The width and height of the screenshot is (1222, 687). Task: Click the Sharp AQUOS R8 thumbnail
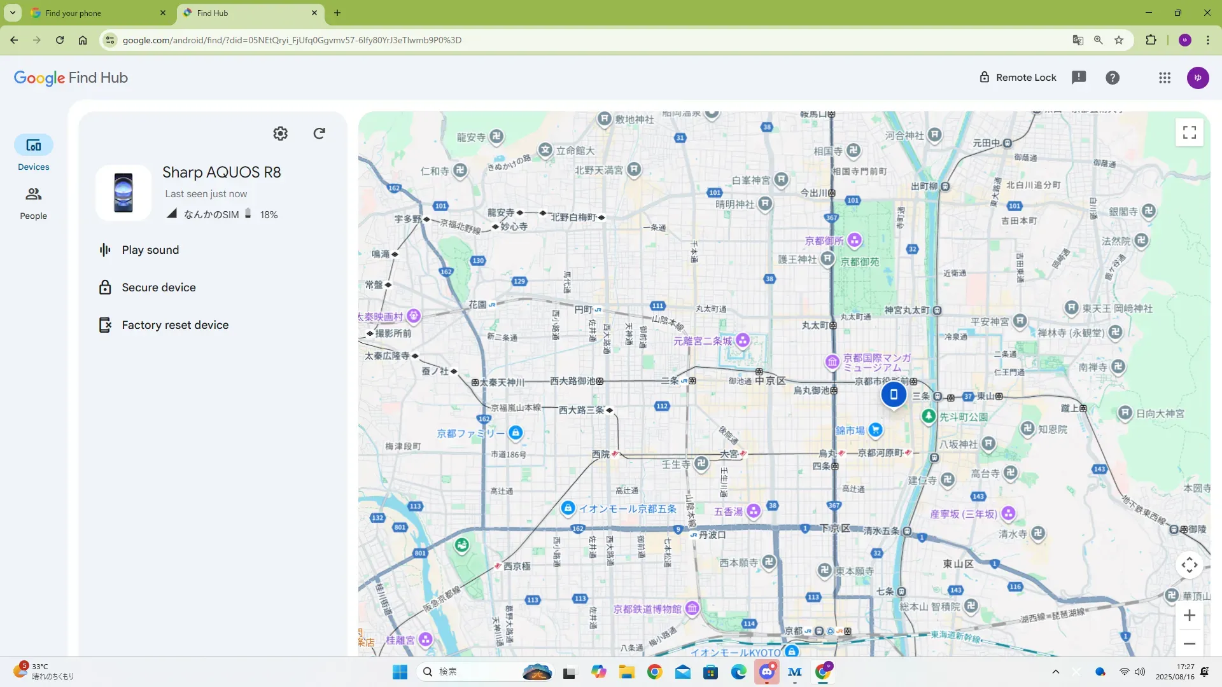(x=123, y=193)
